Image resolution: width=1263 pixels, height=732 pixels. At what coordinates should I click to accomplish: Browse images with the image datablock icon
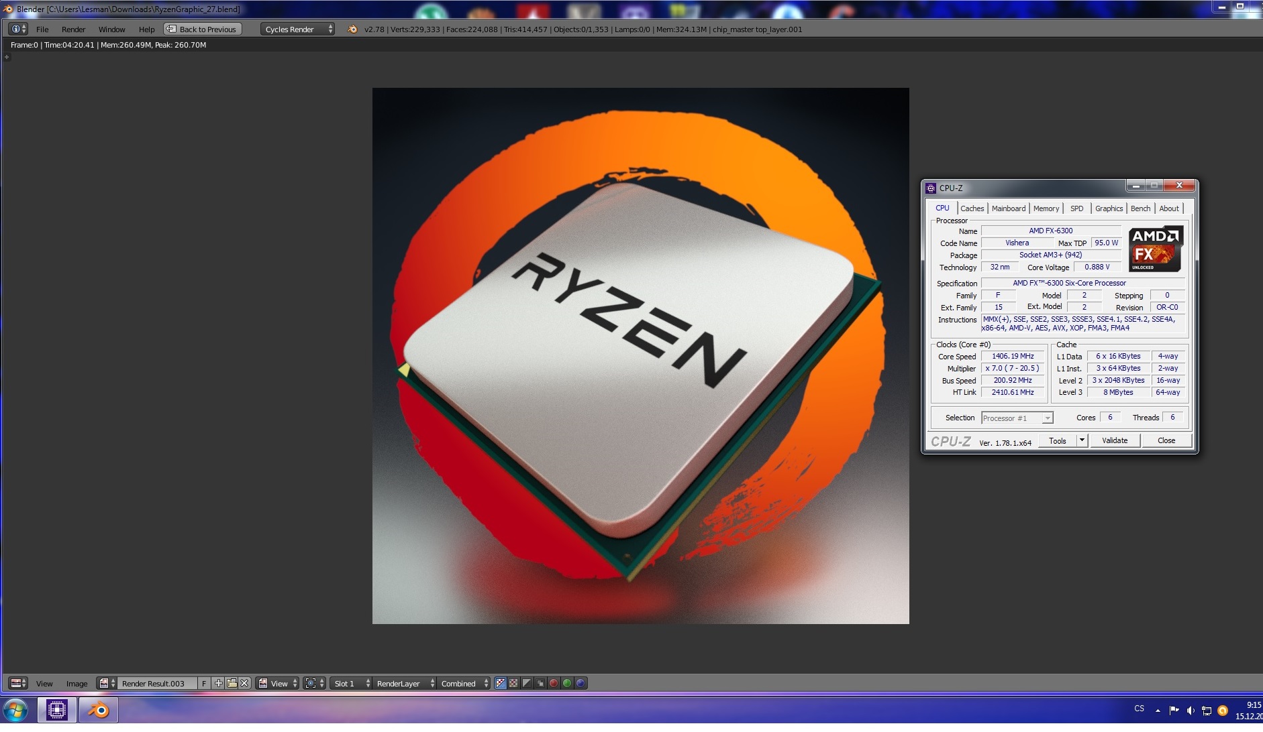pos(106,683)
